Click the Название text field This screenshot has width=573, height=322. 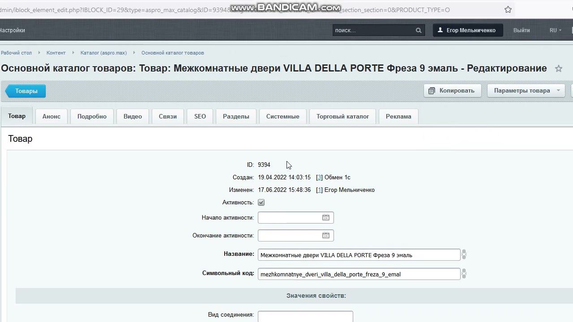pos(359,255)
